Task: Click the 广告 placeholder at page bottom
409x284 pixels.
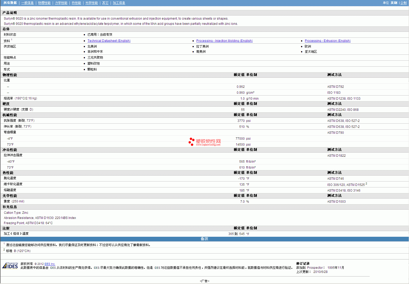Action: point(204,281)
